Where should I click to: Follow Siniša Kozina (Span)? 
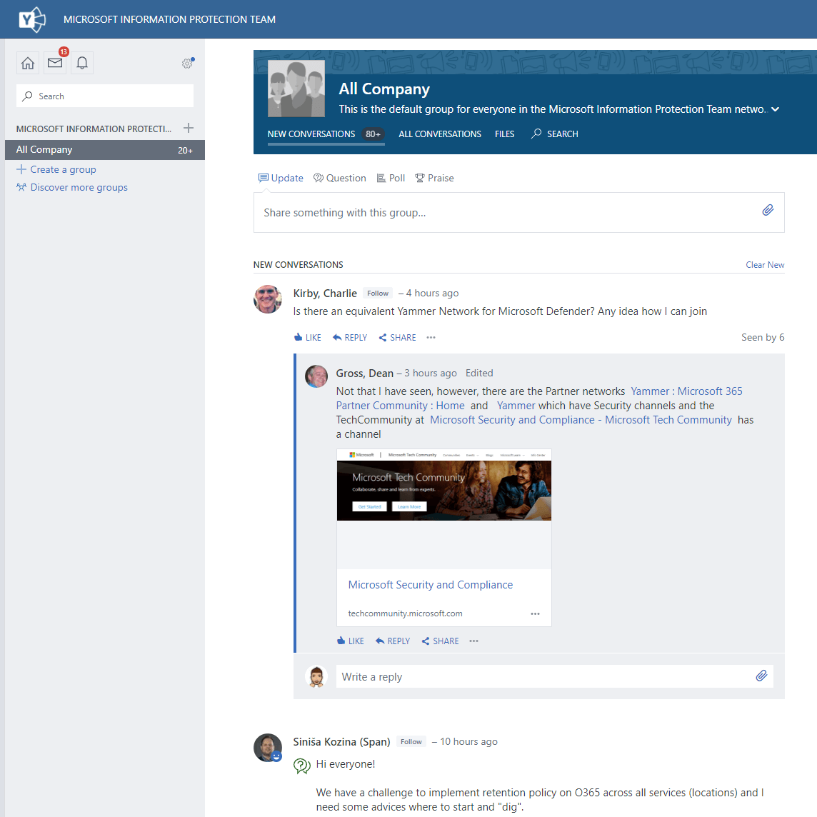coord(411,741)
